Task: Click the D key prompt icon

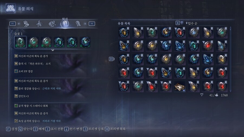Action: click(x=111, y=59)
